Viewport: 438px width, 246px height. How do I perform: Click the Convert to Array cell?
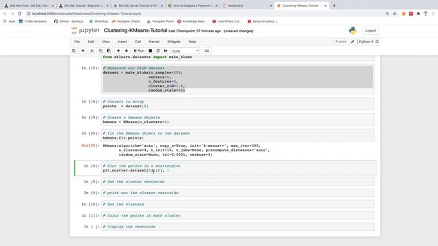click(x=237, y=104)
